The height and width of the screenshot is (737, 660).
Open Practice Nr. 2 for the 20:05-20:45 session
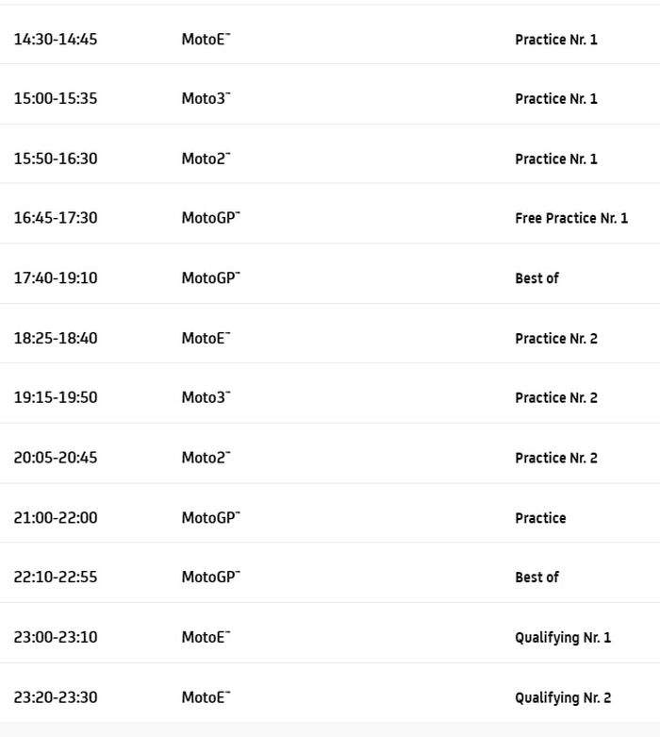(555, 458)
